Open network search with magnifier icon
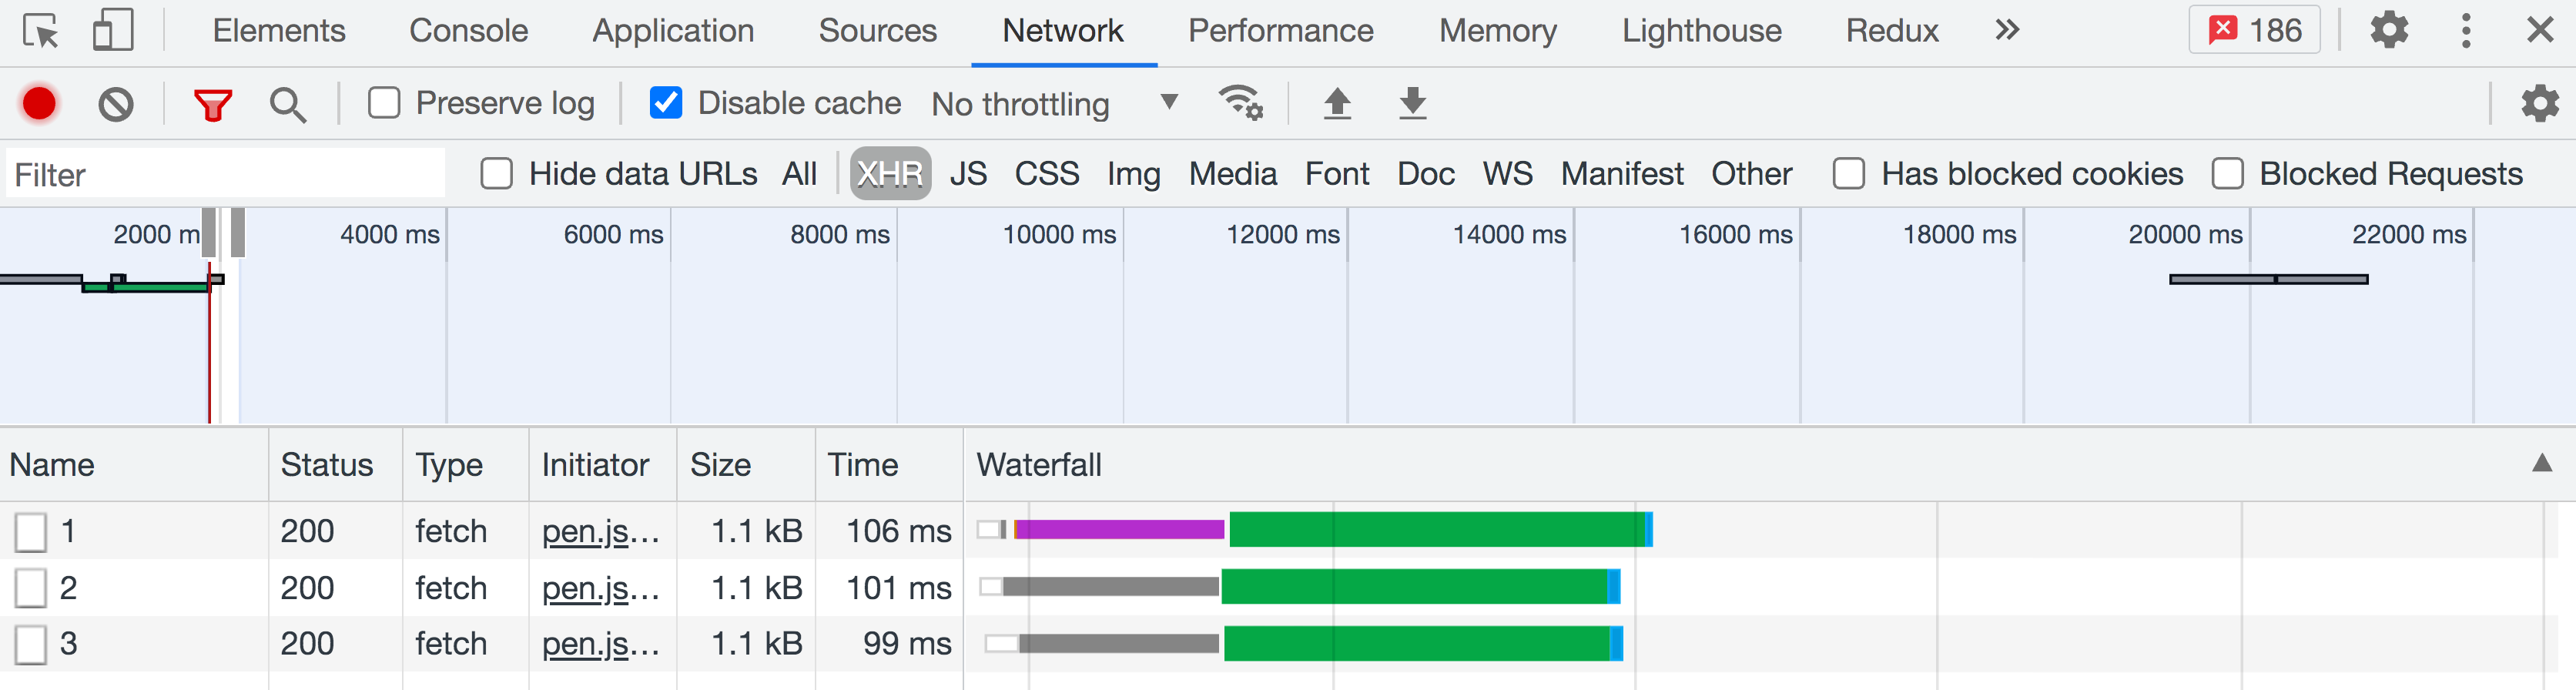Image resolution: width=2576 pixels, height=690 pixels. click(288, 104)
